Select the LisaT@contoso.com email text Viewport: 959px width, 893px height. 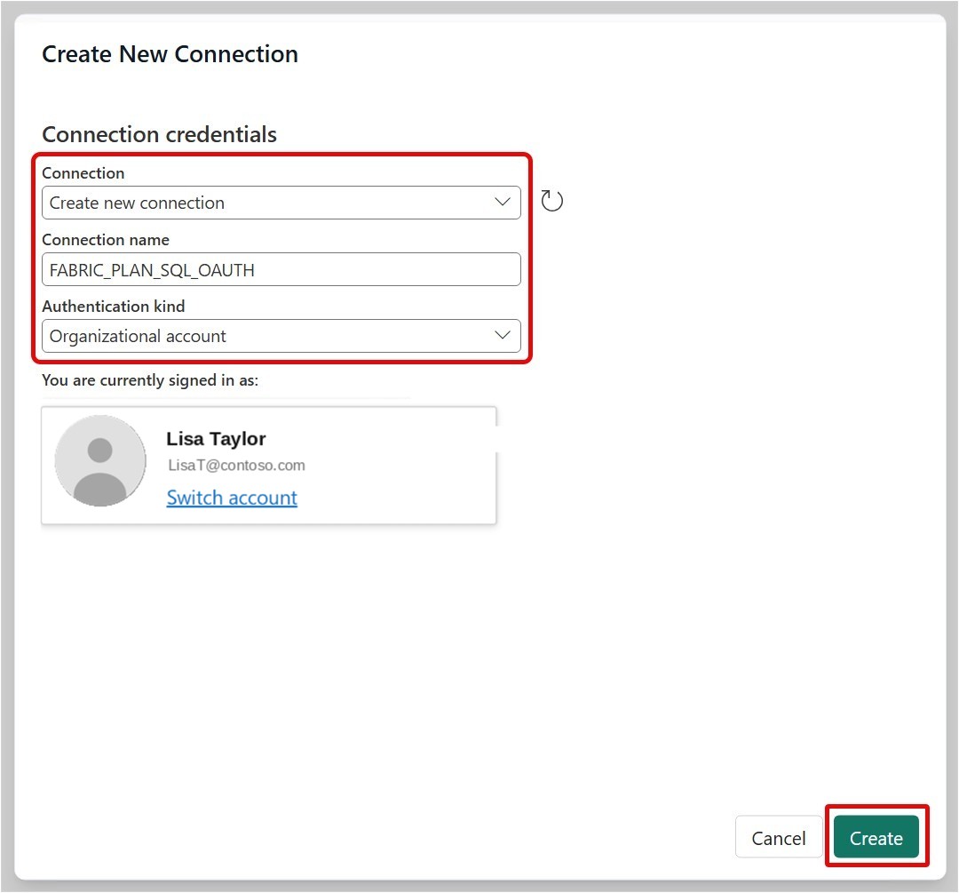[x=236, y=466]
